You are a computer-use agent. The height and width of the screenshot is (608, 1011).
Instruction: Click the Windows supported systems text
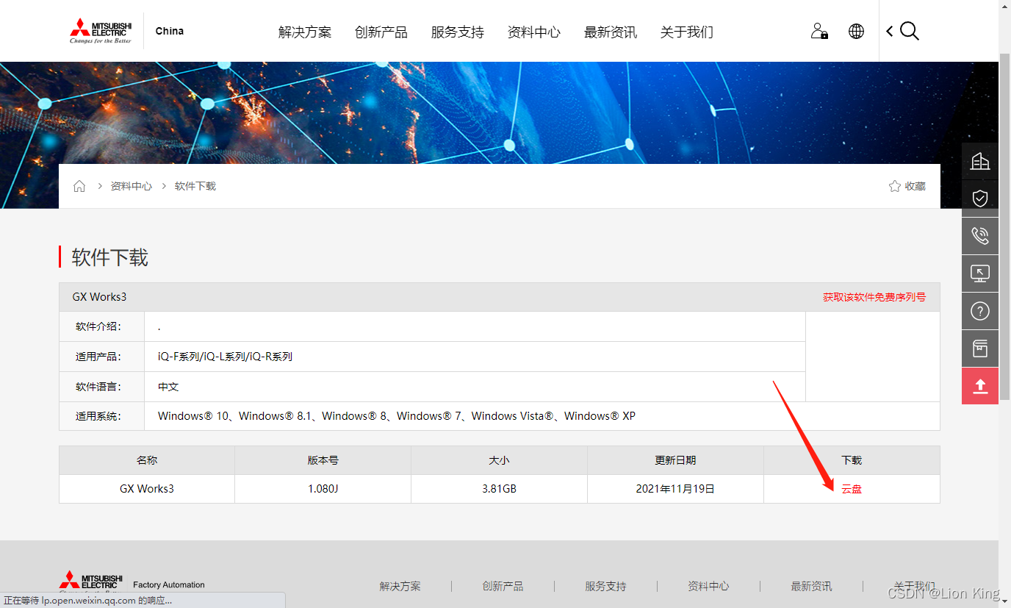[397, 416]
